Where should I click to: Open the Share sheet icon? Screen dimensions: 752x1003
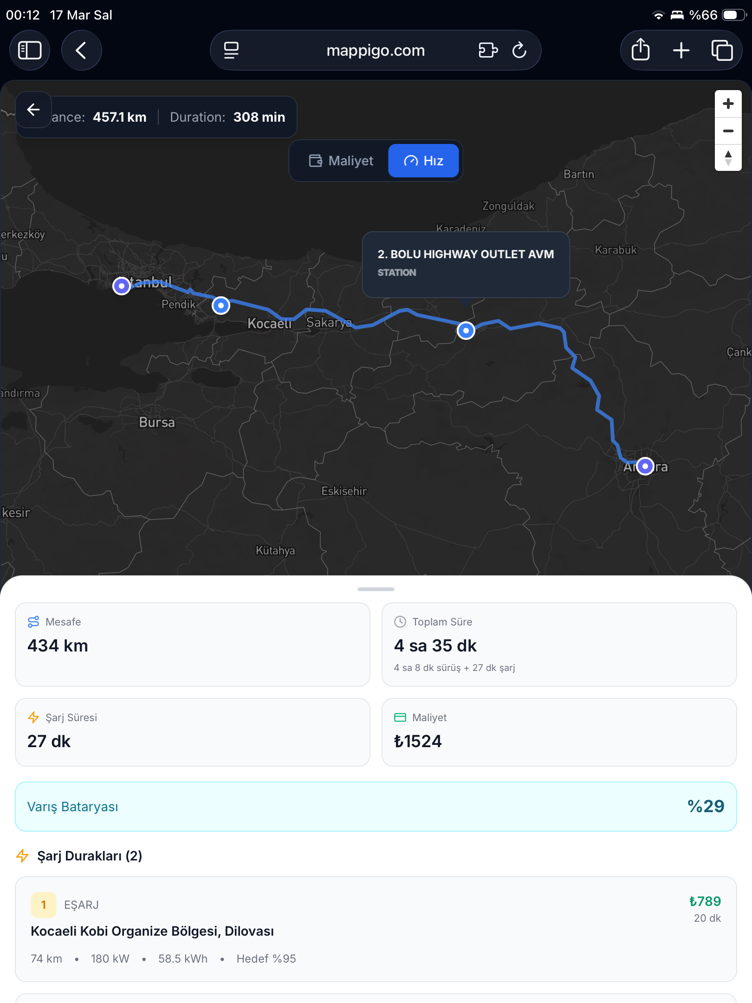[640, 50]
